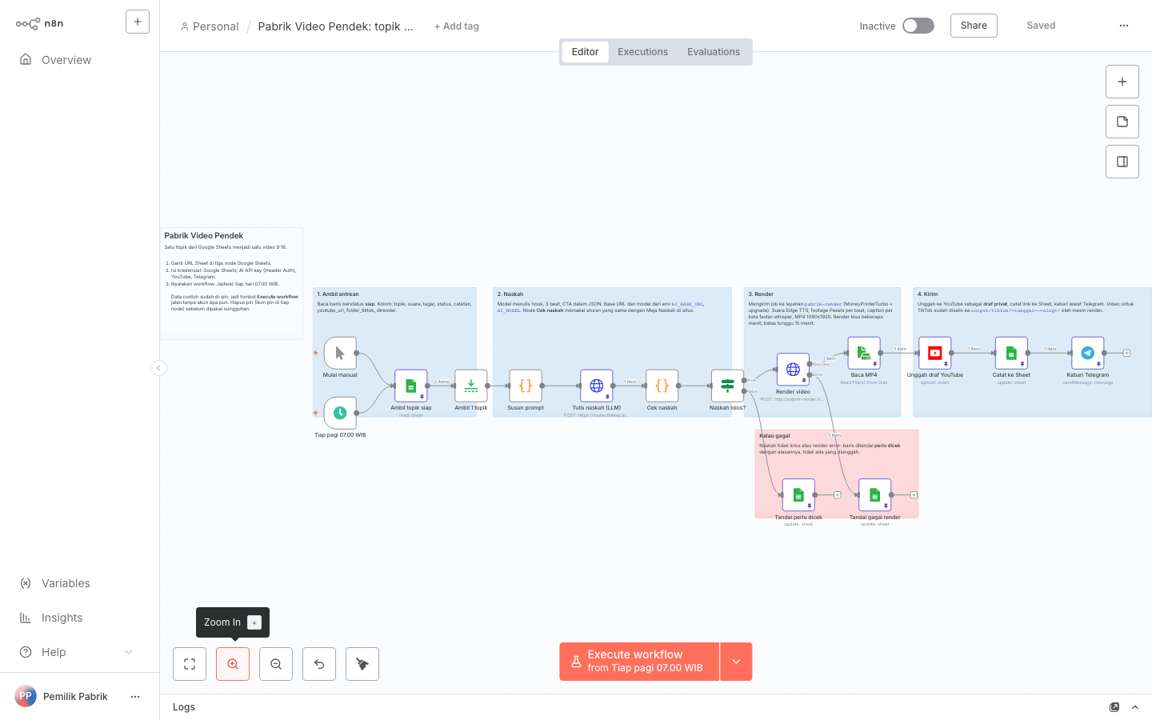The height and width of the screenshot is (720, 1152).
Task: Select the Tandai perlu dicek node
Action: pos(798,495)
